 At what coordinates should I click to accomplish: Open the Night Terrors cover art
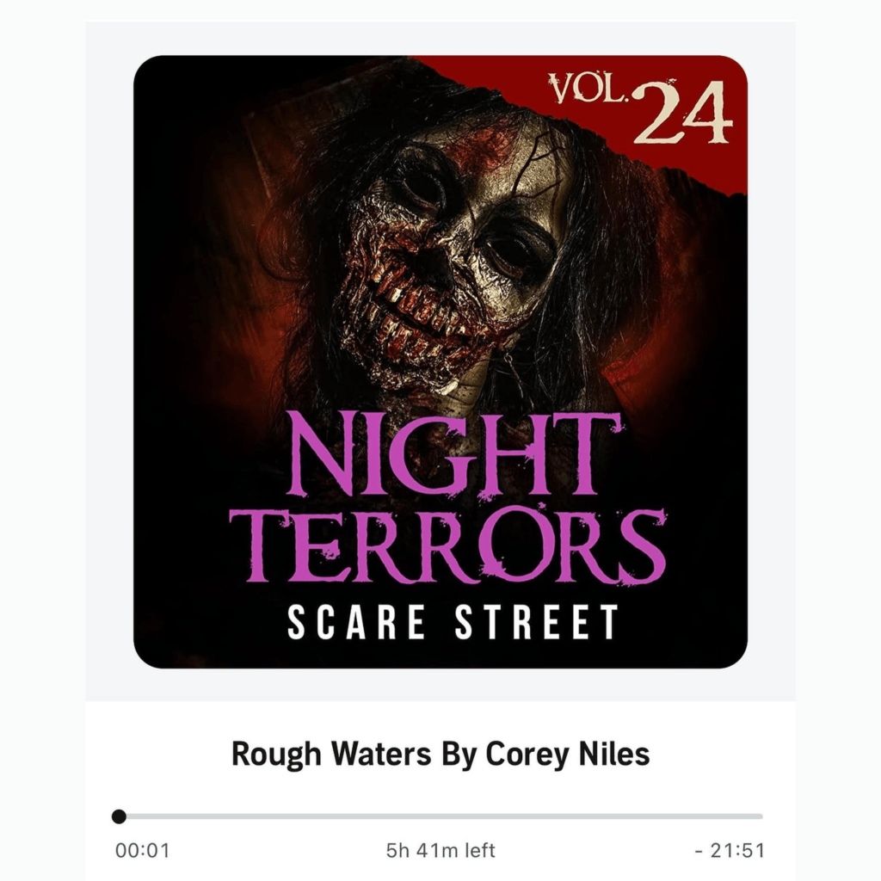440,362
